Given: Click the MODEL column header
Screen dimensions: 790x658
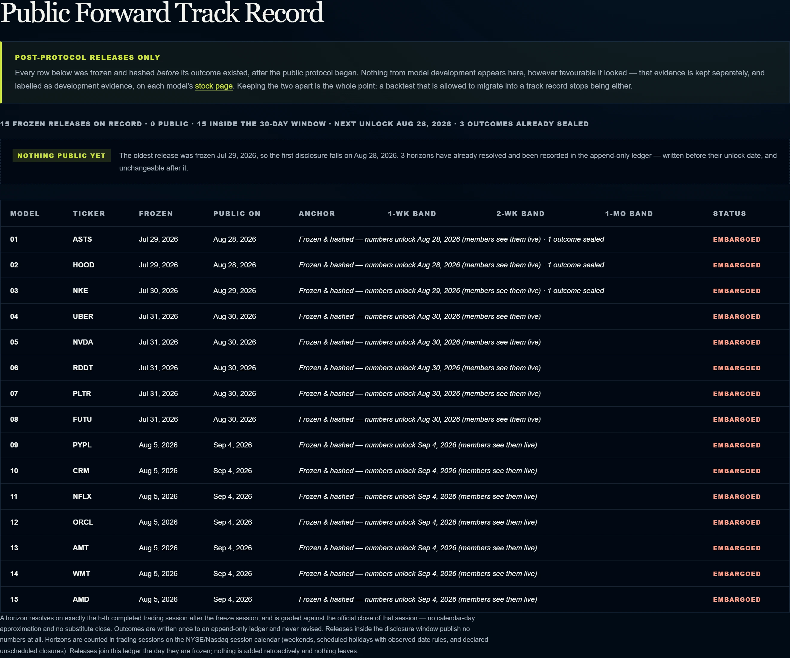Looking at the screenshot, I should click(25, 214).
